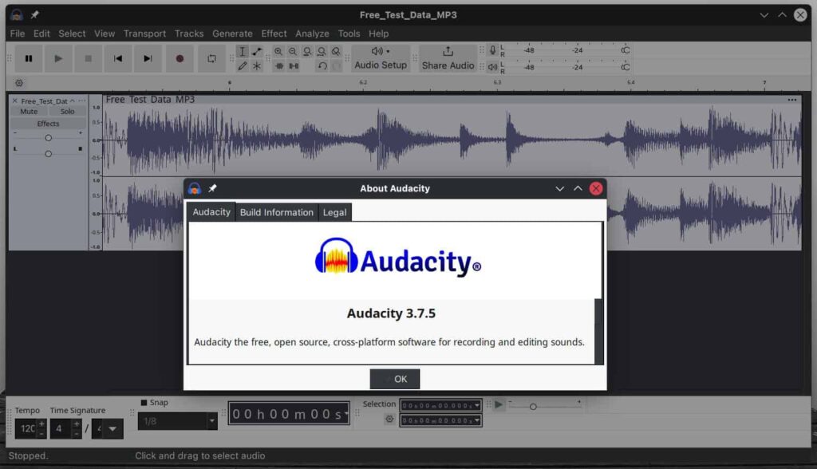The image size is (817, 469).
Task: Select the Selection tool
Action: point(244,50)
